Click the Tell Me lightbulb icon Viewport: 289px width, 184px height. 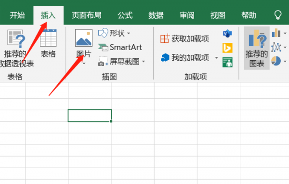(x=278, y=15)
